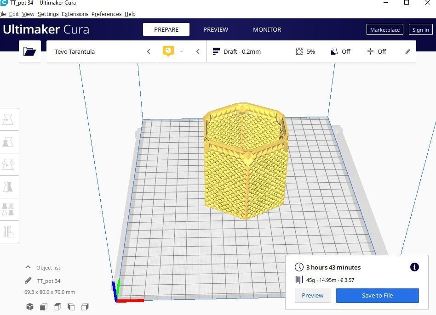Click the support Off icon

point(334,51)
